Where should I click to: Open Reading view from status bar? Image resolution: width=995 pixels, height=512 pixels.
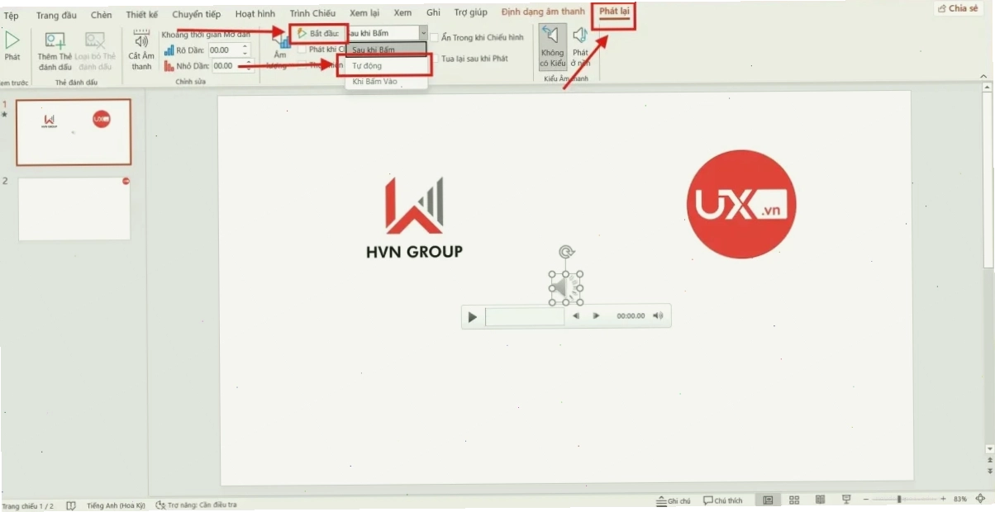820,500
